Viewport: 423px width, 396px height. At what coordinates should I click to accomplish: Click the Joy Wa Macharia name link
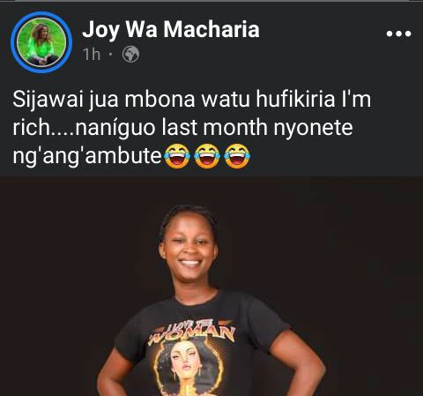click(x=171, y=30)
